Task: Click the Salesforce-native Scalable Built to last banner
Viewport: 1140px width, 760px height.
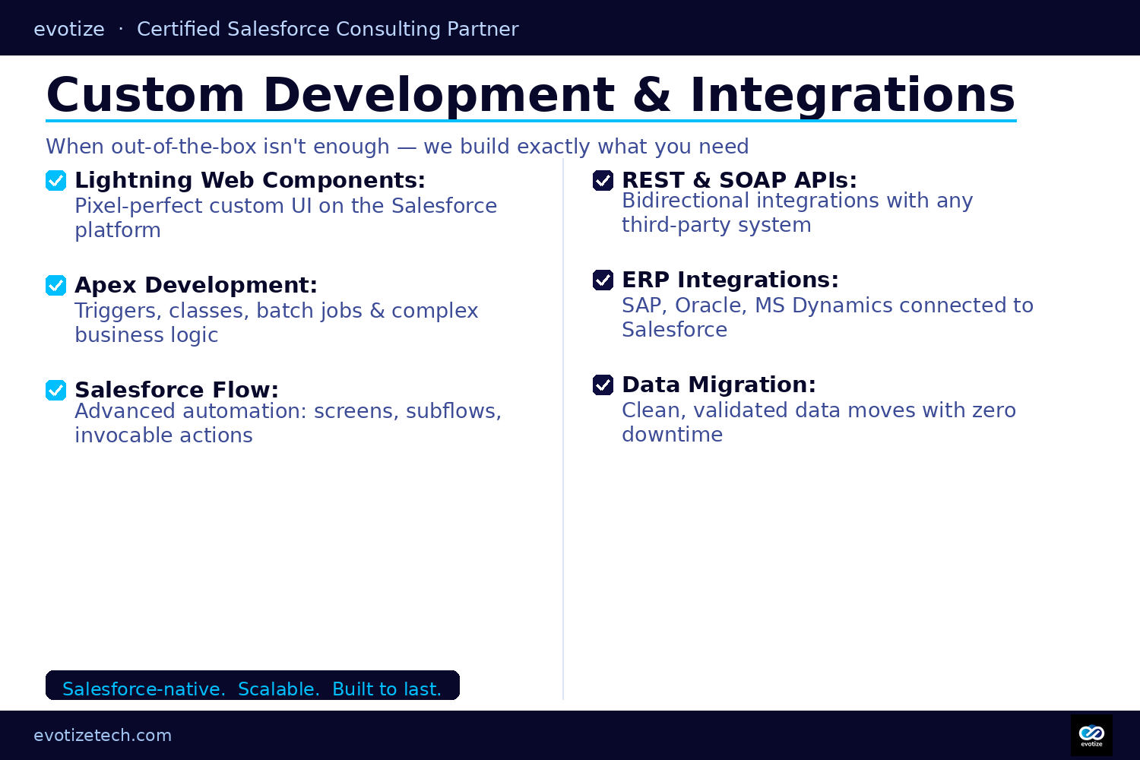Action: 252,686
